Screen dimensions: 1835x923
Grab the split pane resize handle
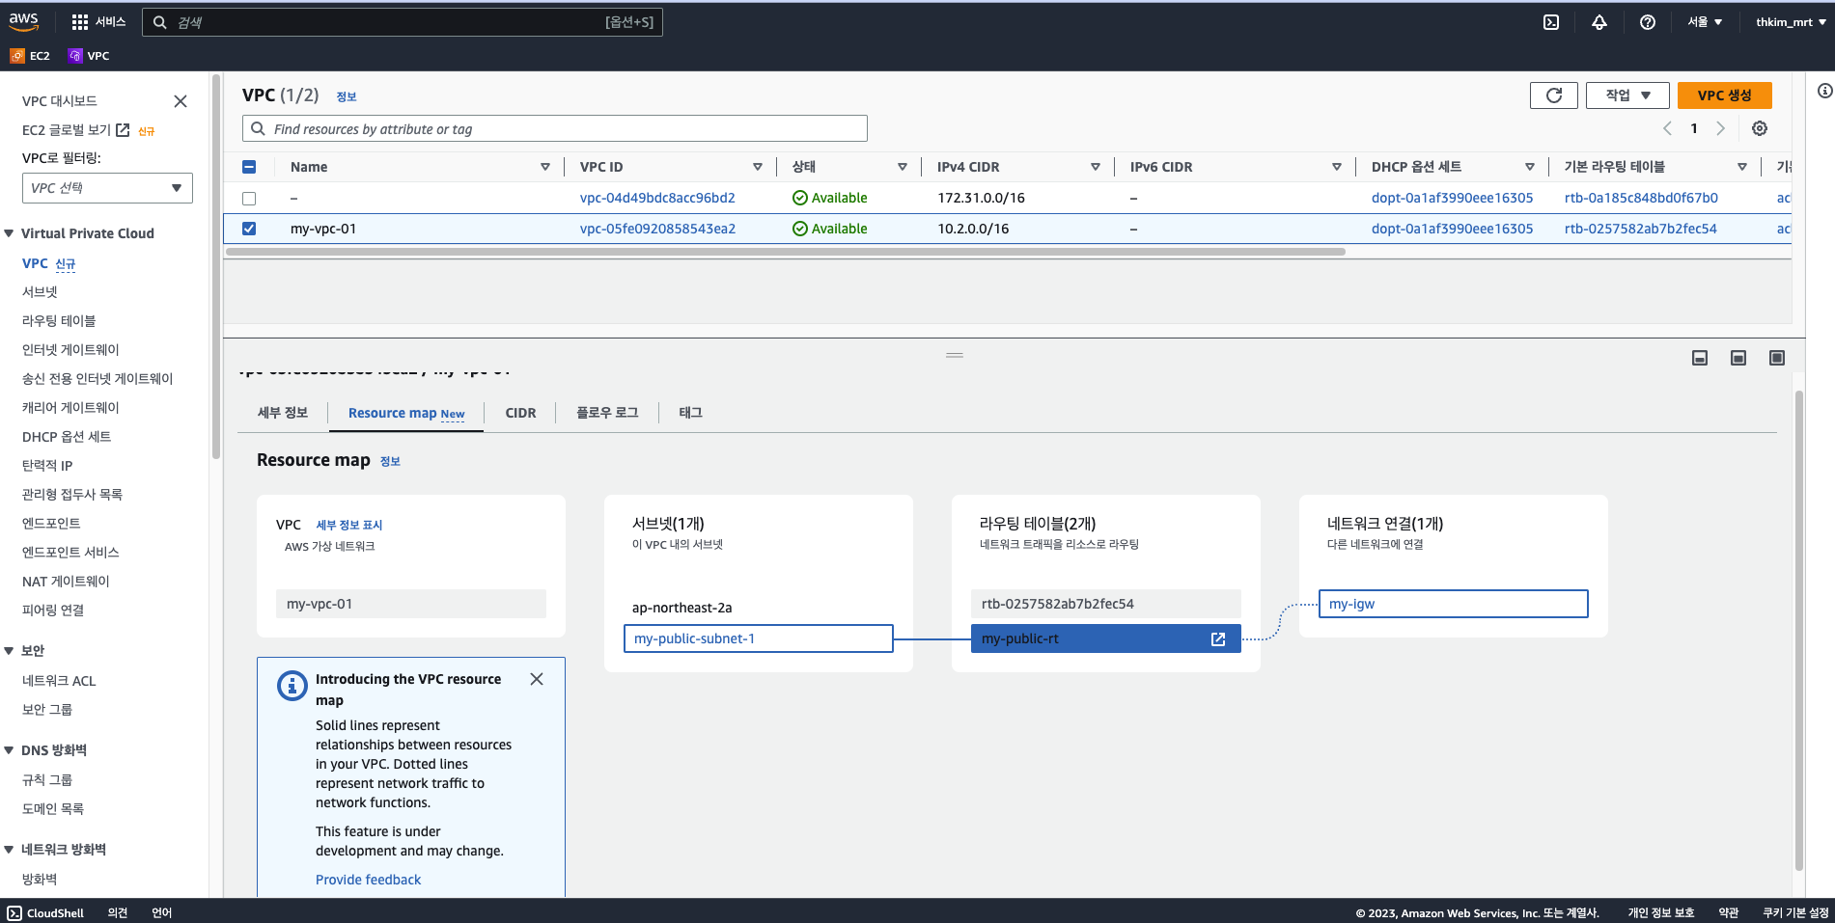click(955, 355)
